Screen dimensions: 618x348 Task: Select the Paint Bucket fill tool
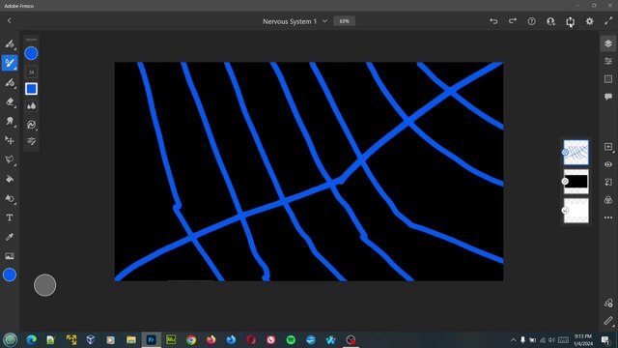[x=10, y=179]
